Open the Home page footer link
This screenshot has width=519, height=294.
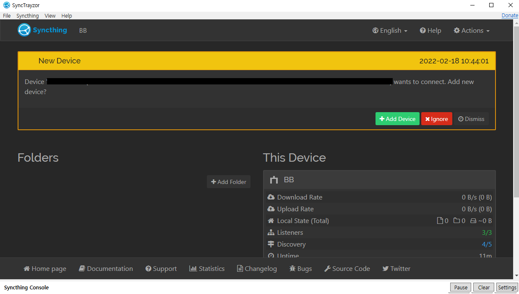pos(45,268)
